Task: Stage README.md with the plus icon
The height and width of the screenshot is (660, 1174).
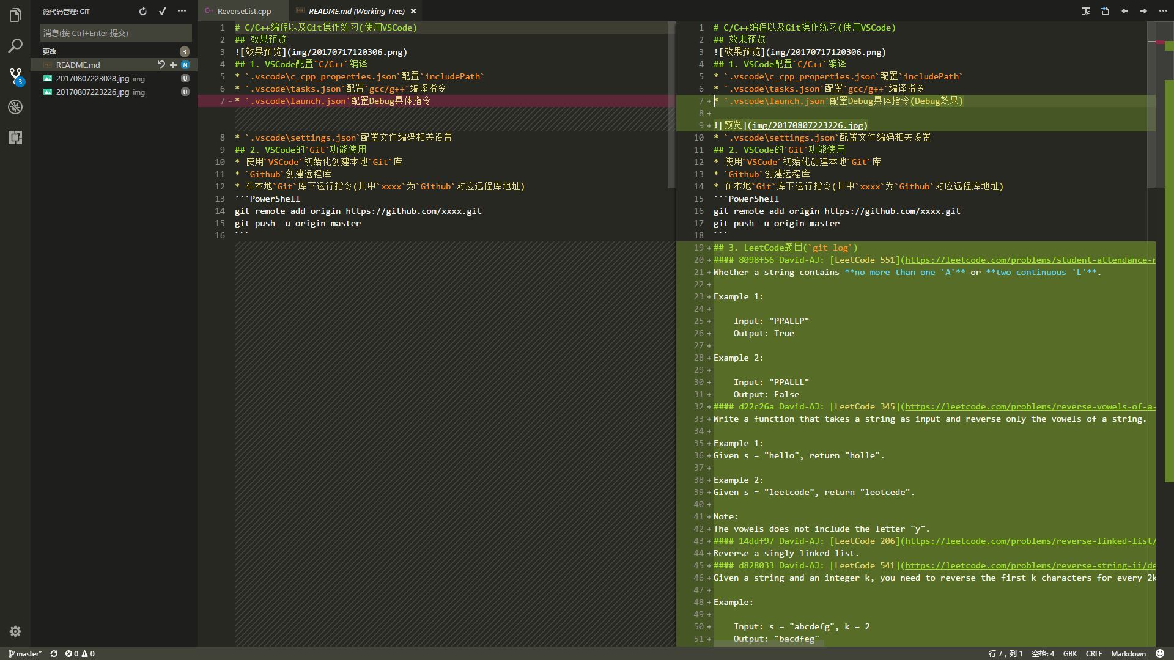Action: 173,65
